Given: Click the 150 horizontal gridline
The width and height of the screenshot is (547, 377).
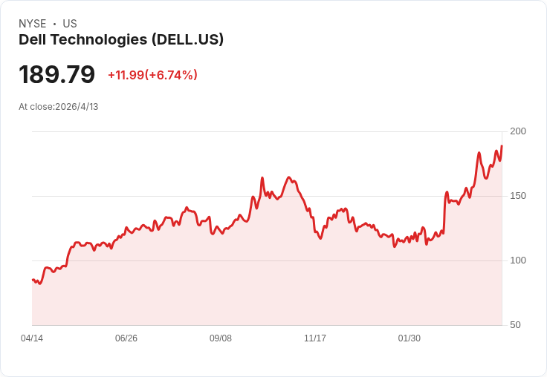Looking at the screenshot, I should coord(267,196).
